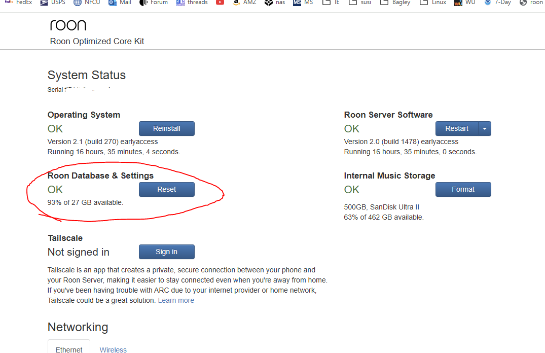Click '93% of 27 GB available.' text
Image resolution: width=545 pixels, height=353 pixels.
pos(86,203)
